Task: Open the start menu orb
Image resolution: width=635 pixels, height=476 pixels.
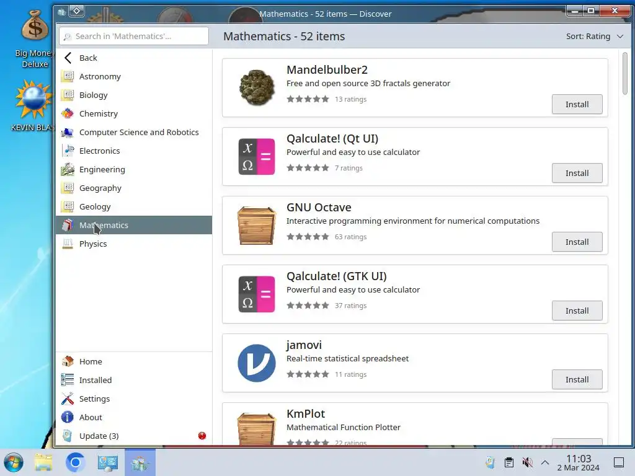Action: (14, 462)
